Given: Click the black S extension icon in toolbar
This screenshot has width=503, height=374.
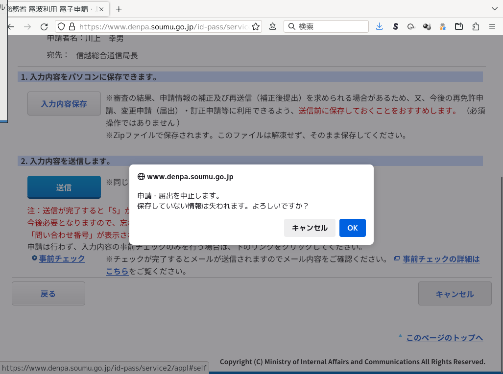Looking at the screenshot, I should (x=395, y=26).
